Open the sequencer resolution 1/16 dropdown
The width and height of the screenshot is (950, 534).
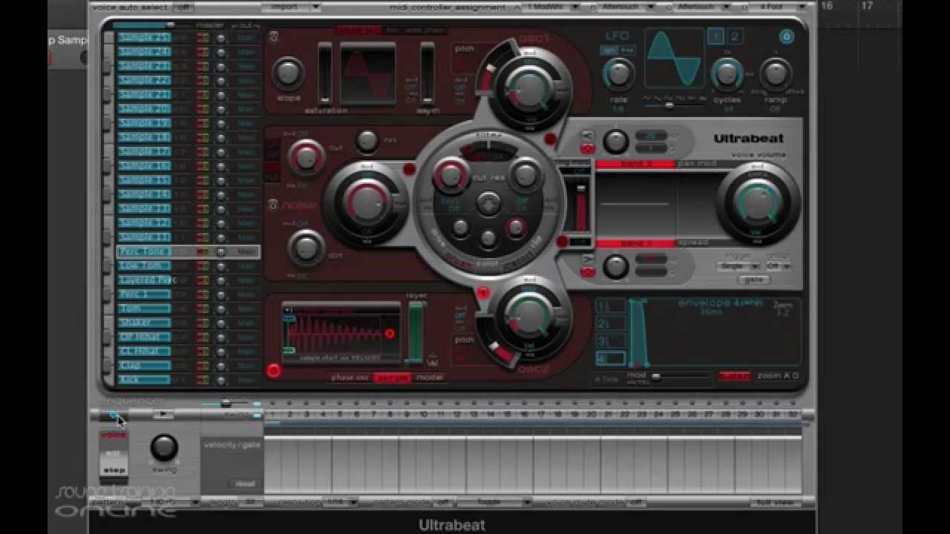(x=341, y=502)
